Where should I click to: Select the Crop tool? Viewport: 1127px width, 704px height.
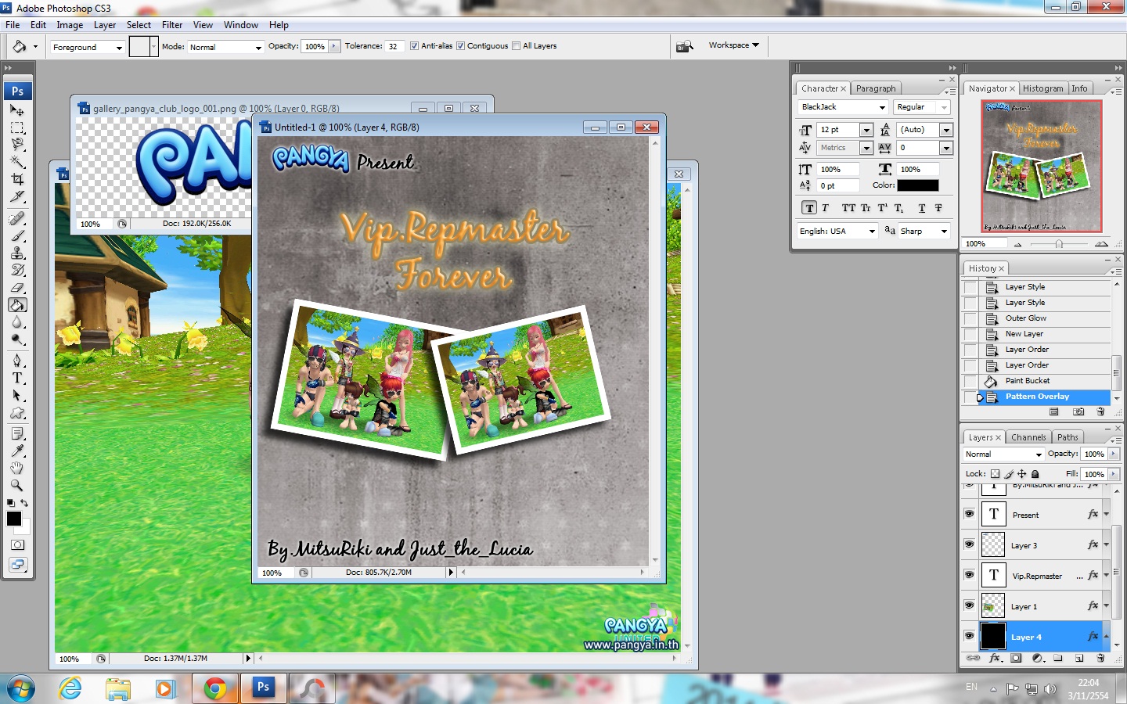[17, 179]
